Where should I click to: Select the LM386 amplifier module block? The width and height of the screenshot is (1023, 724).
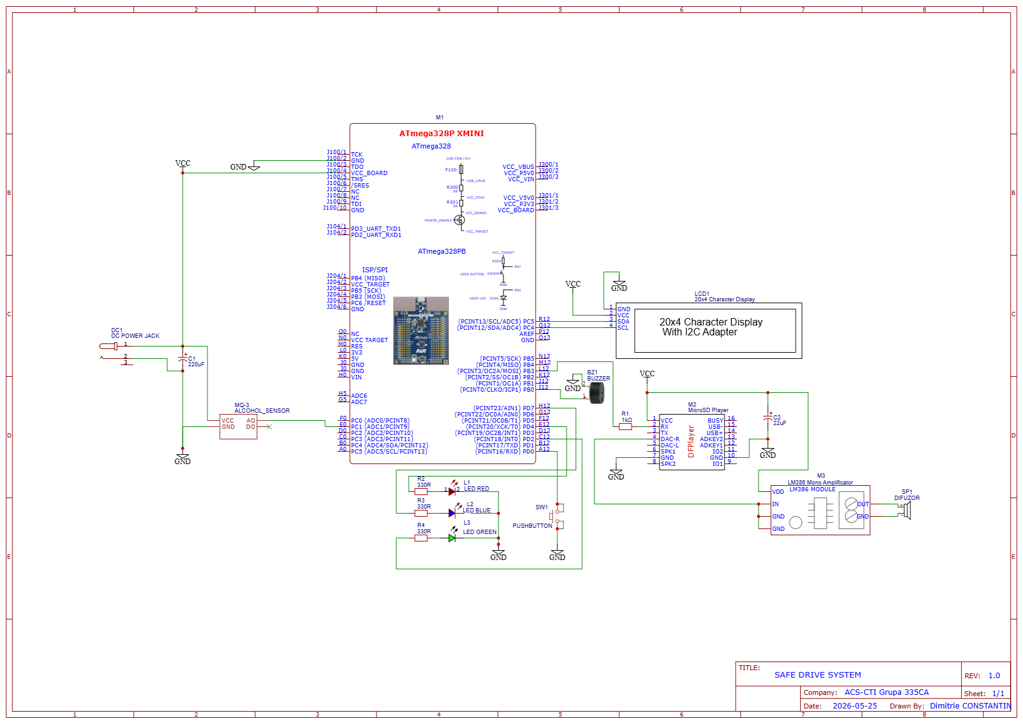[821, 510]
